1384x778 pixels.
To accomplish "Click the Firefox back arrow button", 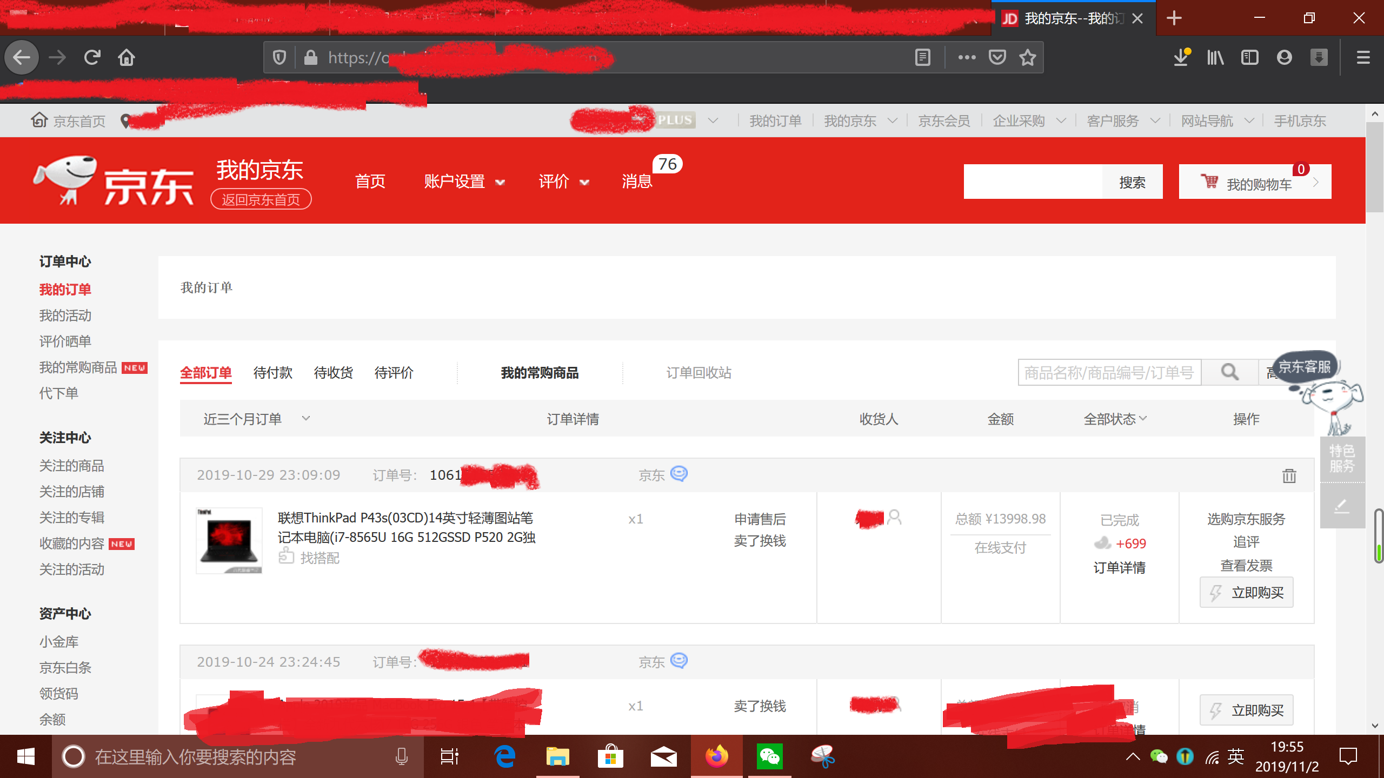I will (x=22, y=57).
